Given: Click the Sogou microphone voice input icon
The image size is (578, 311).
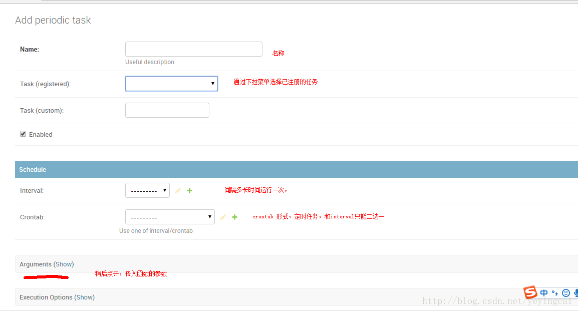Looking at the screenshot, I should 575,293.
